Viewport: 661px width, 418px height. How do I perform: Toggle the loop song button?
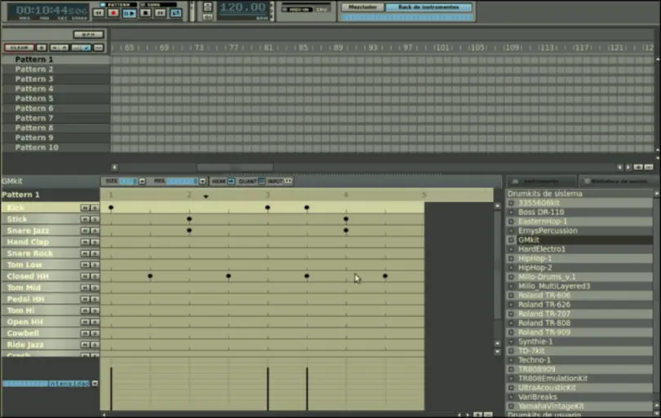point(175,13)
